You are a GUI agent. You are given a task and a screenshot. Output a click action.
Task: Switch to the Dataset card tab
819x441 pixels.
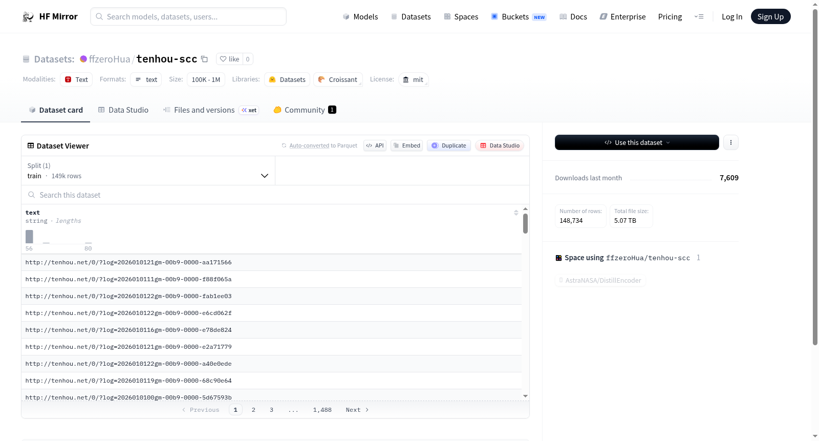(x=56, y=110)
